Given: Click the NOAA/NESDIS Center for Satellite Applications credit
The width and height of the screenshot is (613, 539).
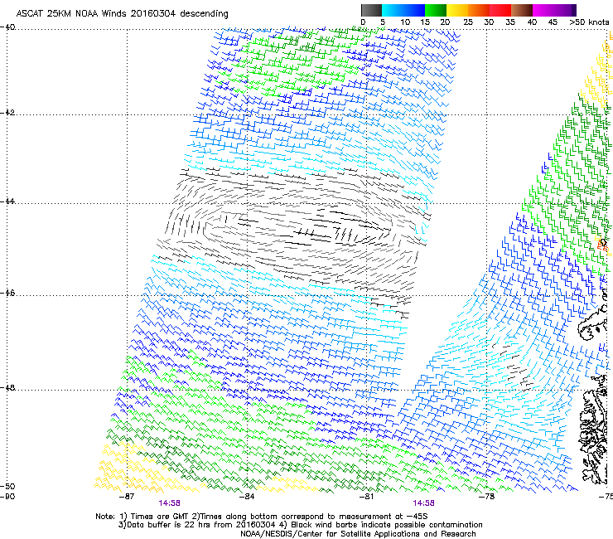Looking at the screenshot, I should tap(358, 534).
